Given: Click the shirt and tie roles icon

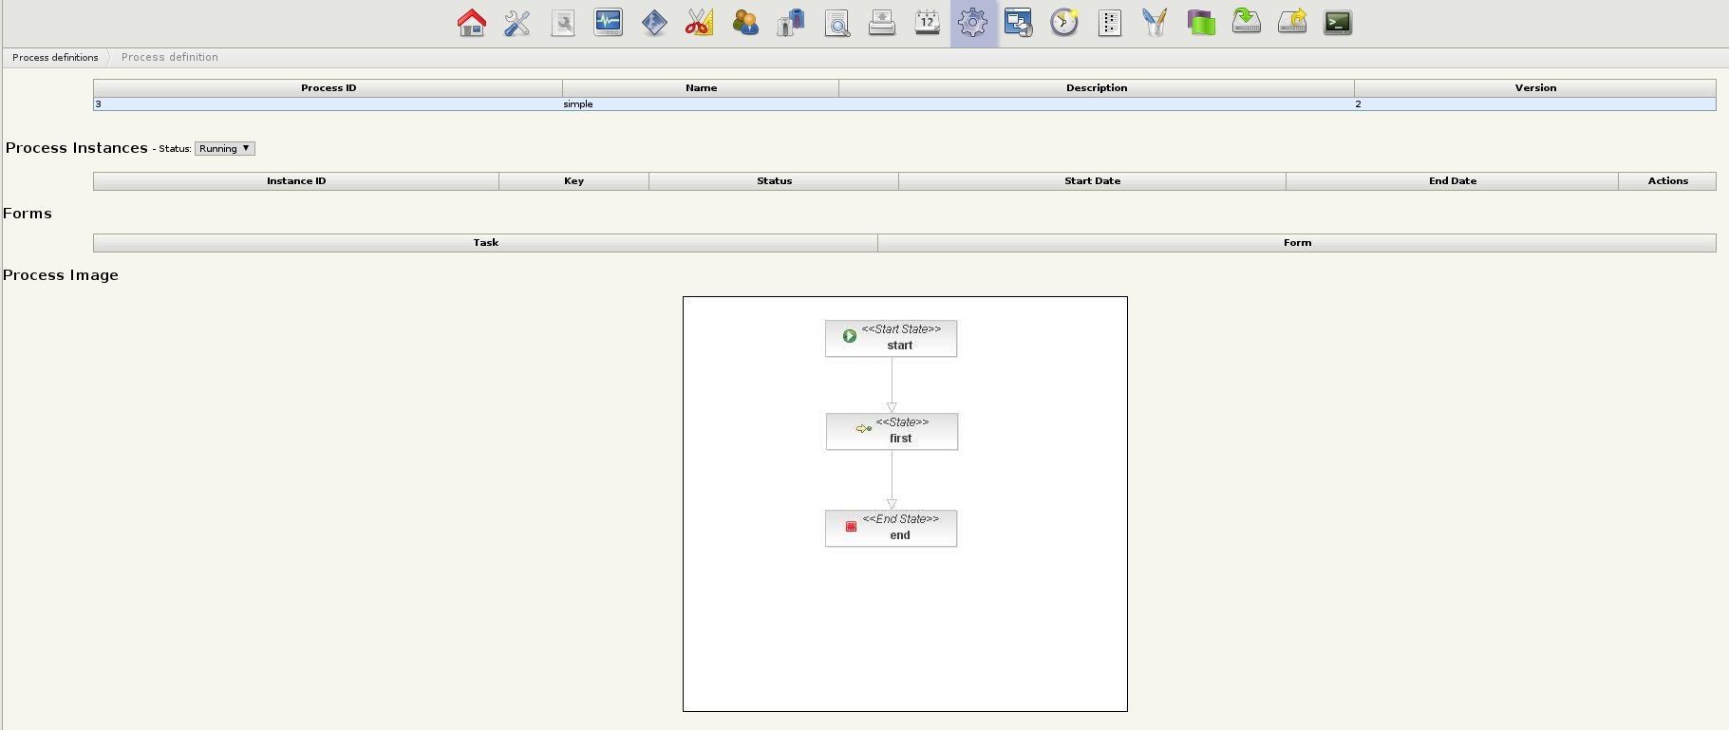Looking at the screenshot, I should pyautogui.click(x=791, y=23).
